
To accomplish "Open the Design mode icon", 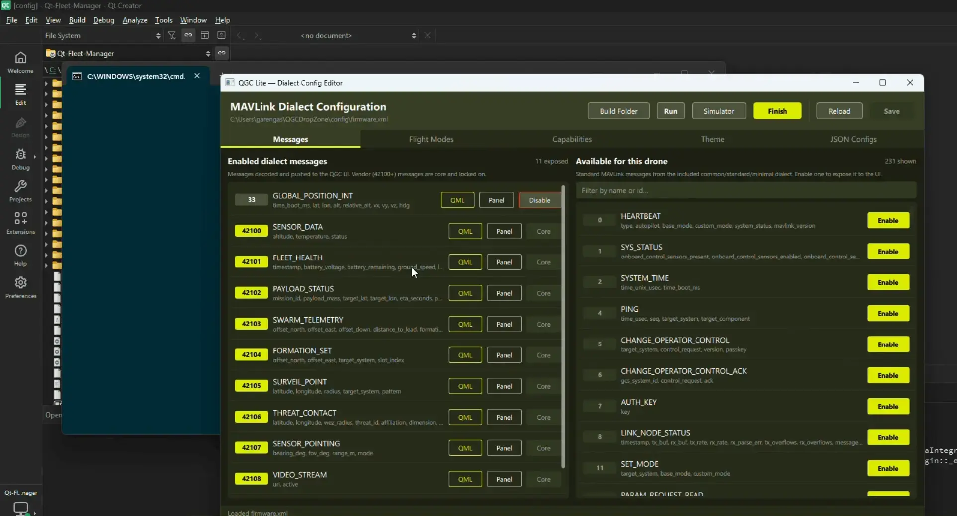I will click(20, 127).
